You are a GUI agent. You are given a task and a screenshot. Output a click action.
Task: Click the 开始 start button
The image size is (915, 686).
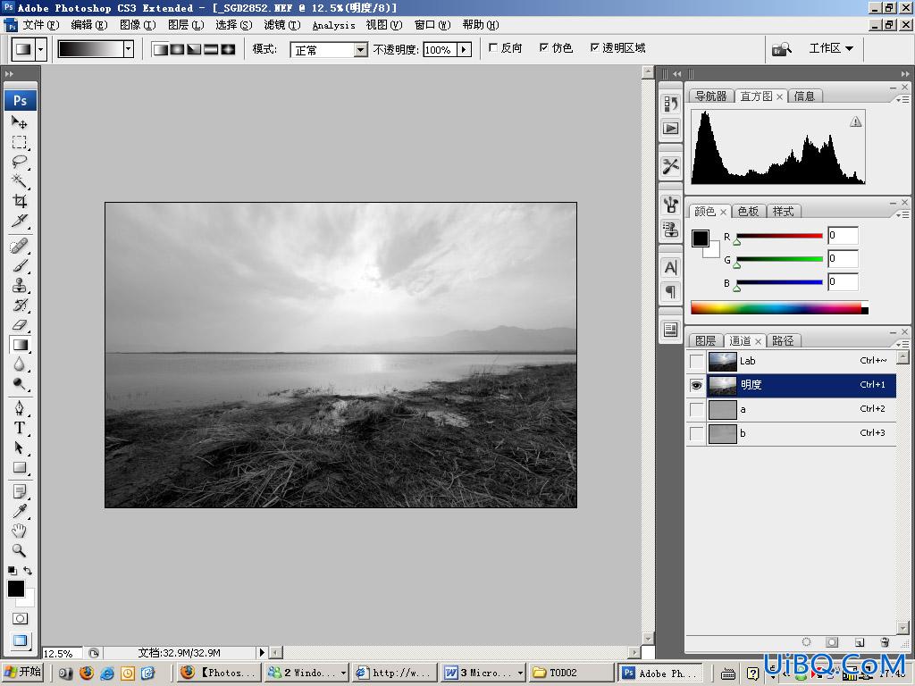tap(23, 672)
